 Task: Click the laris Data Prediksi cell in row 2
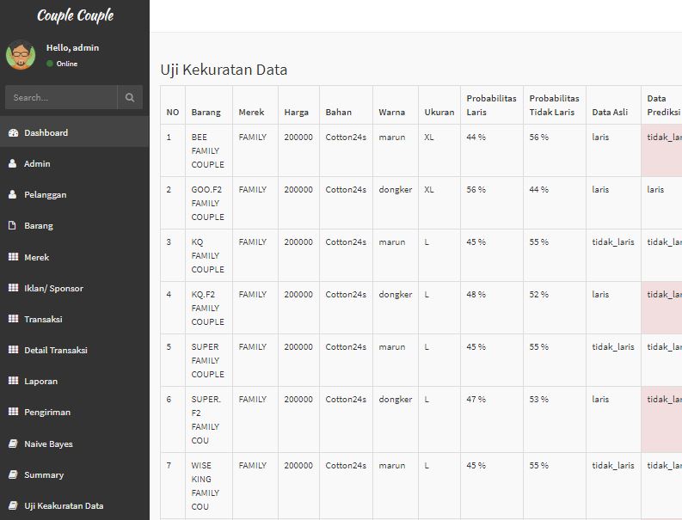(x=661, y=203)
